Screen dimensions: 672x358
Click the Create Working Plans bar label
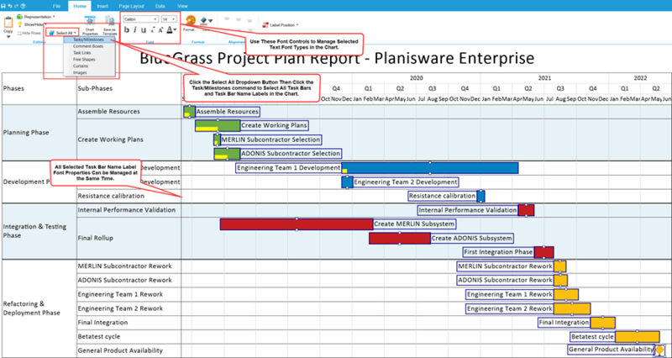click(275, 125)
